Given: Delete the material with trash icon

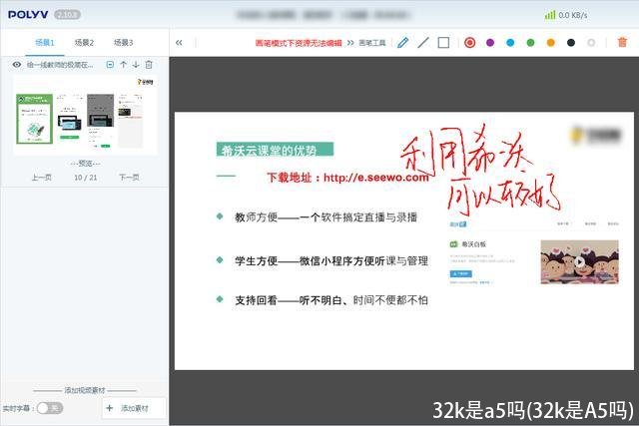Looking at the screenshot, I should (149, 64).
